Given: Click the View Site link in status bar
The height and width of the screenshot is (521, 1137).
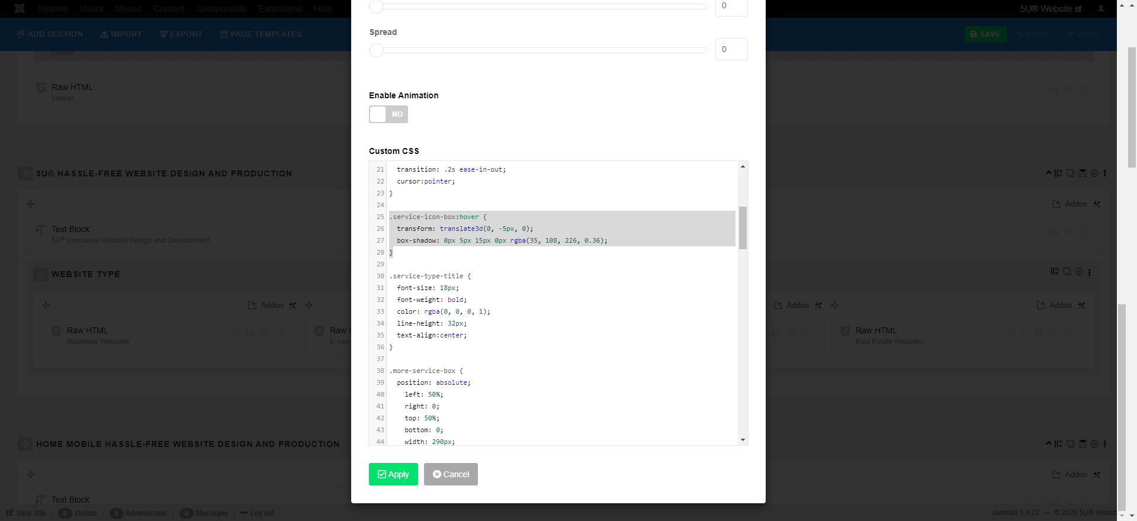Looking at the screenshot, I should tap(26, 513).
